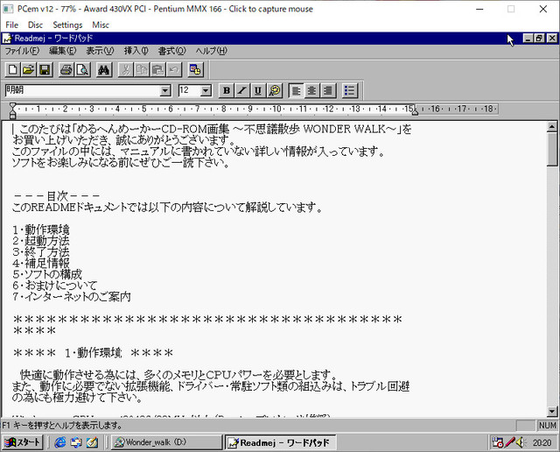Click the NUM indicator in the status bar
This screenshot has width=560, height=452.
(x=547, y=426)
